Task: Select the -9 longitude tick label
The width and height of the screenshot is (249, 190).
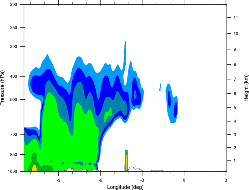Action: (x=58, y=180)
